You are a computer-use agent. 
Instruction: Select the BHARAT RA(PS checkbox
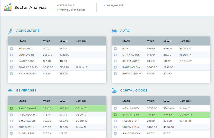(11, 67)
